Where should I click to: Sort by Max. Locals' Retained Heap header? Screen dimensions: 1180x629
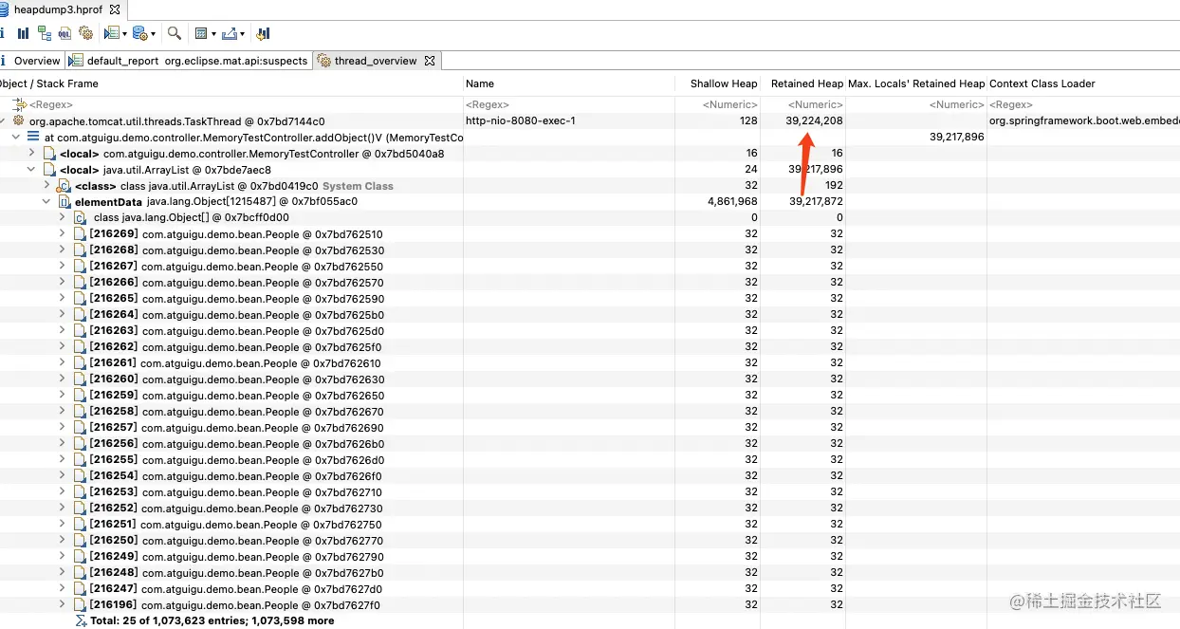click(x=916, y=83)
